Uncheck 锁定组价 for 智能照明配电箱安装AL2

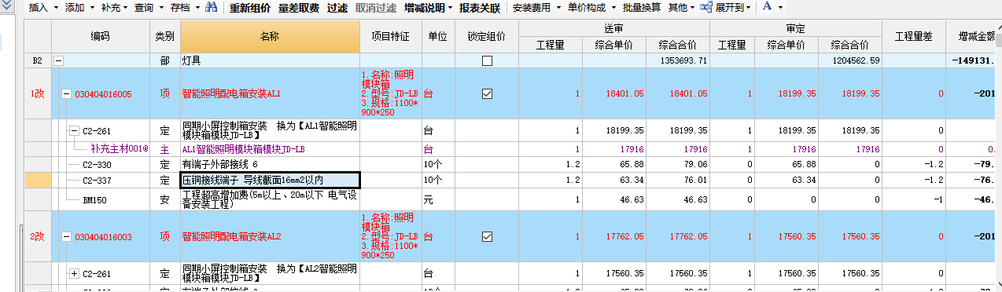[487, 236]
